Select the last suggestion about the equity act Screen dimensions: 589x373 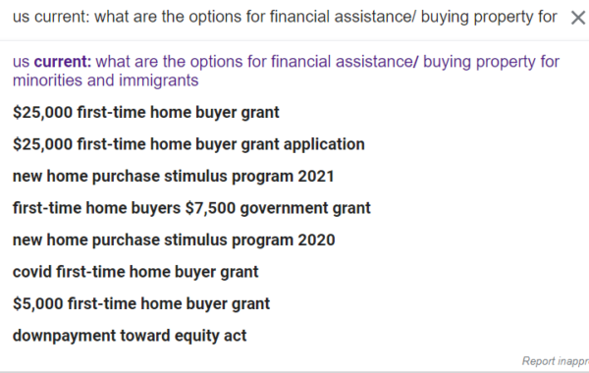tap(130, 336)
